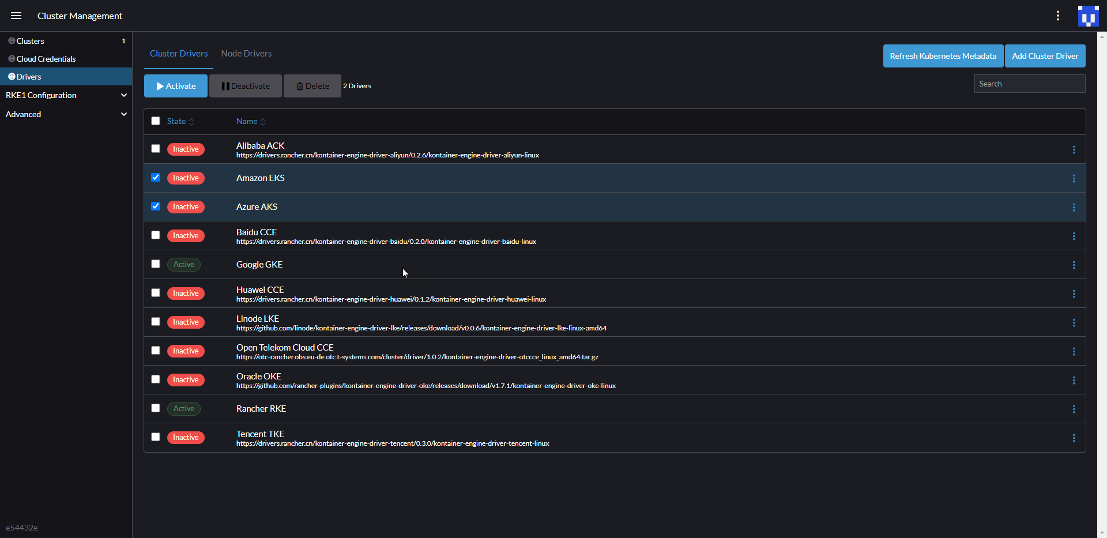Uncheck the Amazon EKS checkbox
1107x538 pixels.
155,177
